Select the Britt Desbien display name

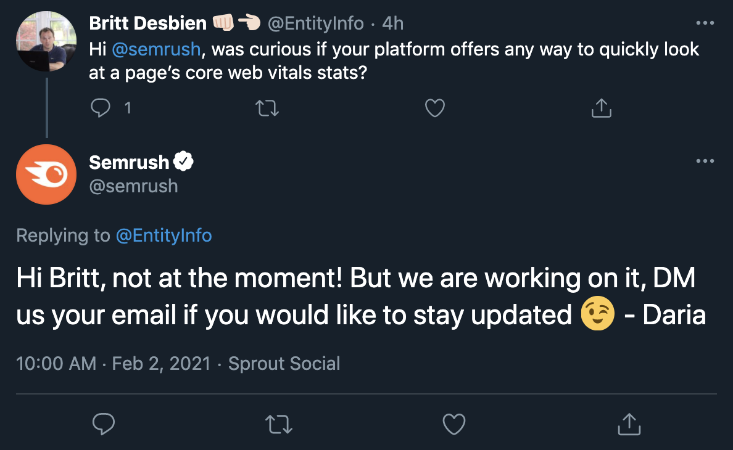click(x=148, y=23)
